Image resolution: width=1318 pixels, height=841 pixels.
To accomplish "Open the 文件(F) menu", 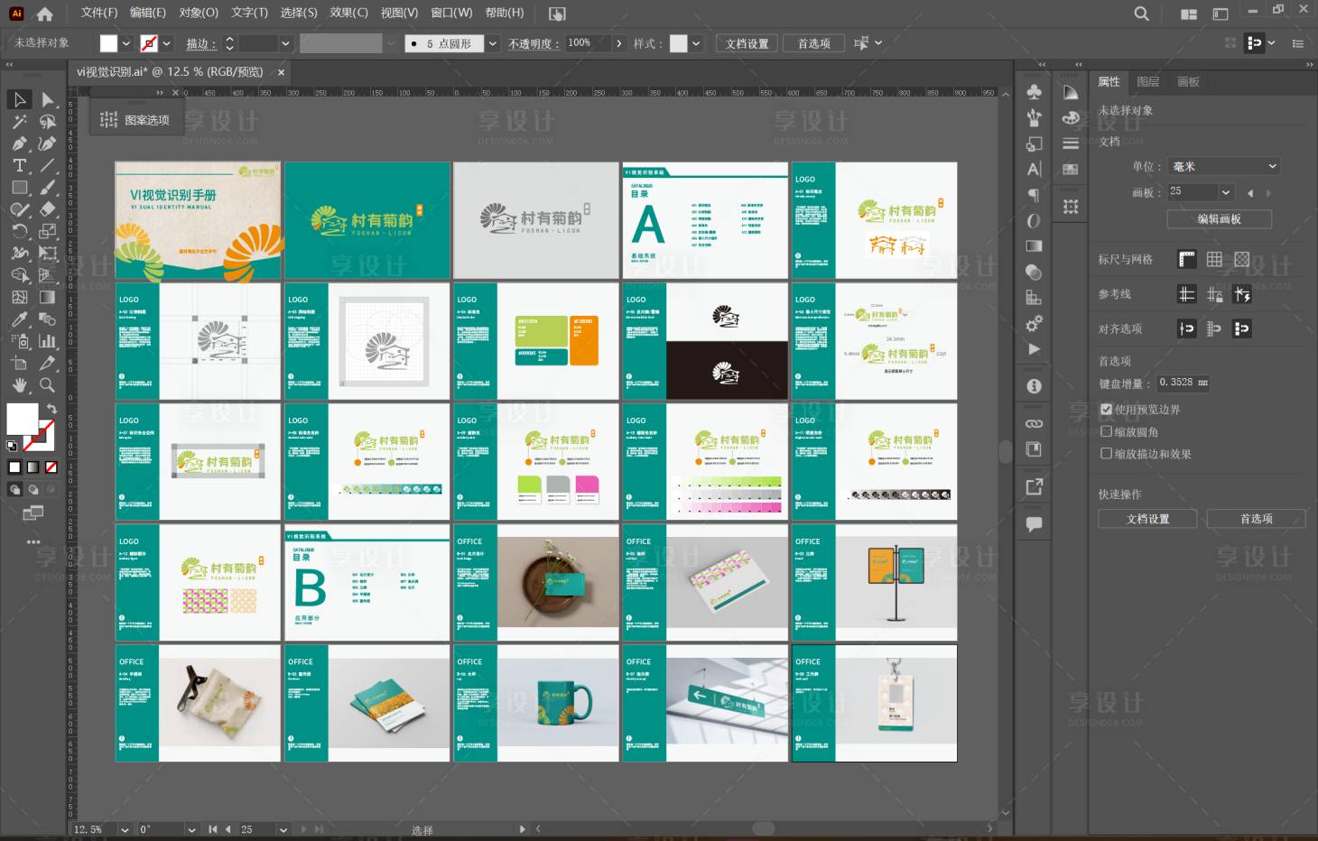I will 99,13.
